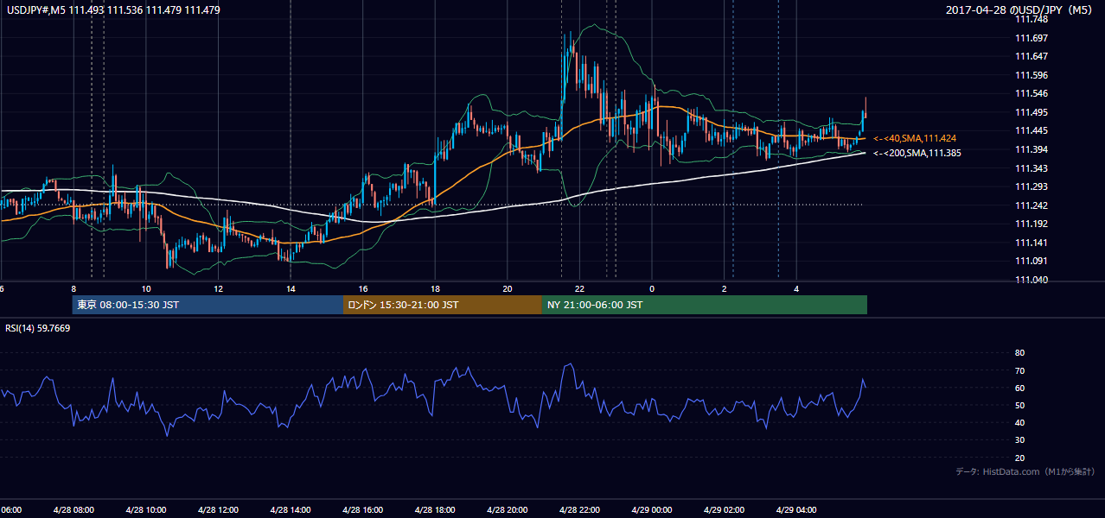Click RSI scale value 40
The width and height of the screenshot is (1105, 518).
coord(1020,422)
